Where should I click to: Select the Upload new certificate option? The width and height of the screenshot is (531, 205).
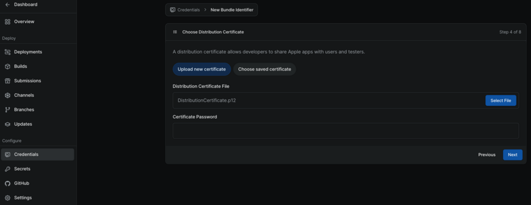click(201, 69)
